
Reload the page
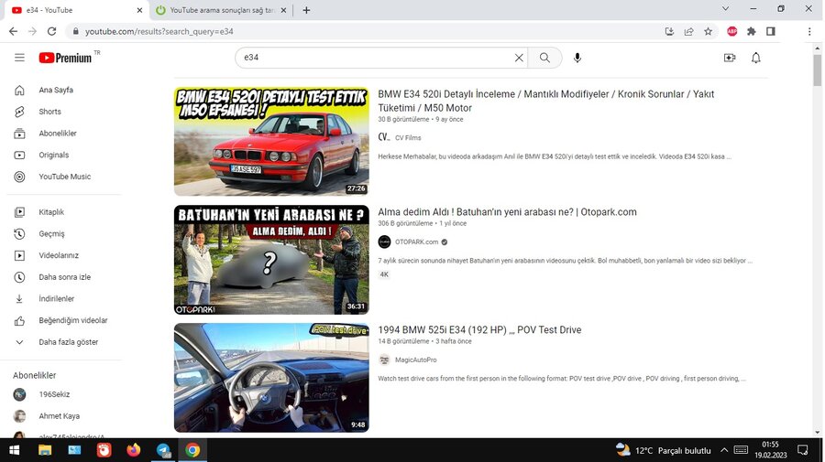click(51, 31)
